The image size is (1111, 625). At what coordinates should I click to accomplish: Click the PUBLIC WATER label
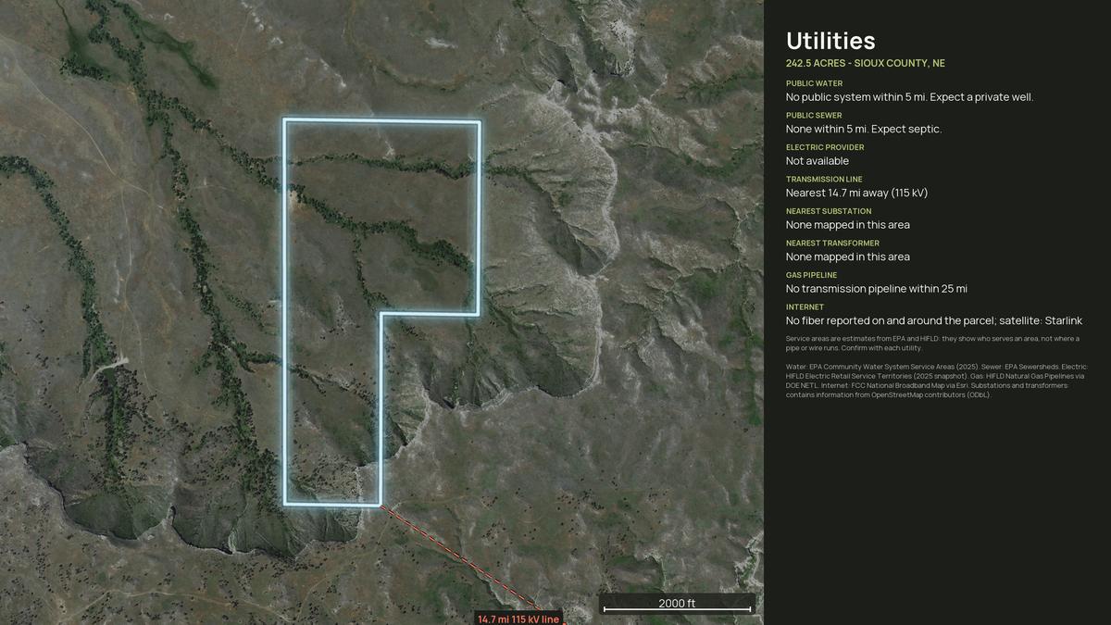point(814,83)
